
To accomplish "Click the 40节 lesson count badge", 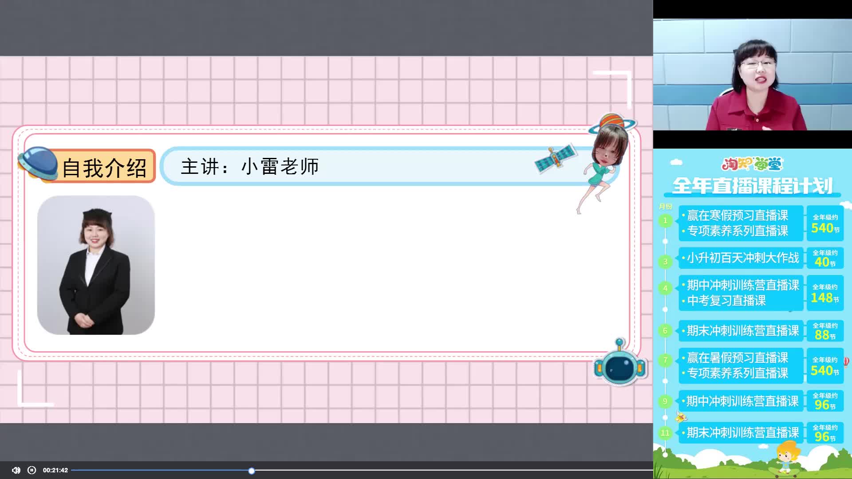I will point(825,258).
